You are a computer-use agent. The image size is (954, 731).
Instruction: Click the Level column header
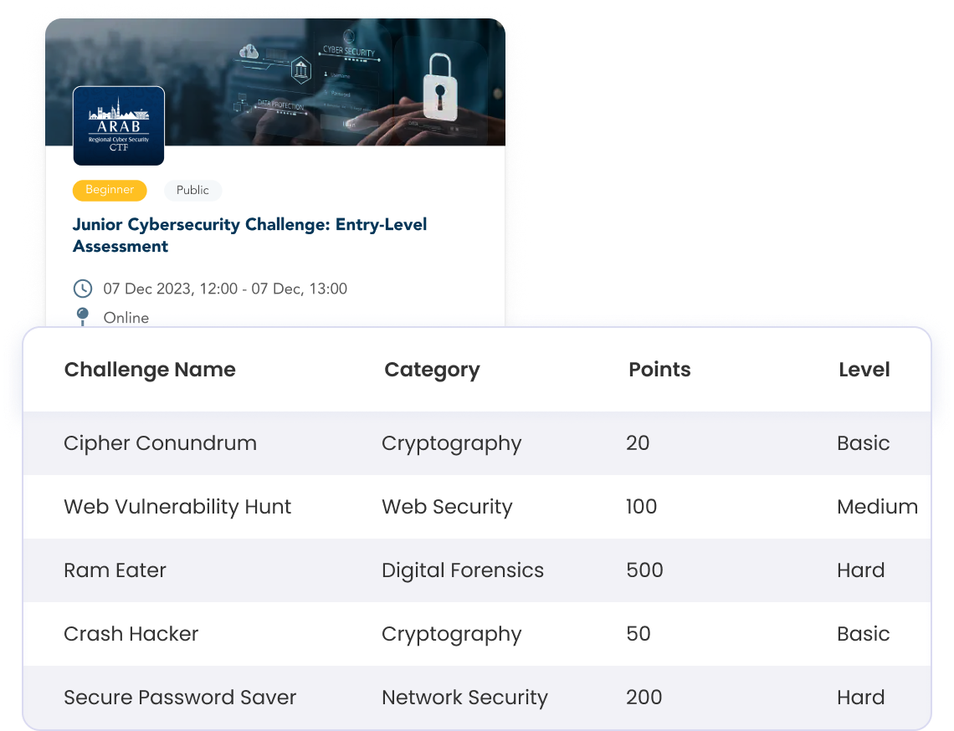click(x=864, y=369)
